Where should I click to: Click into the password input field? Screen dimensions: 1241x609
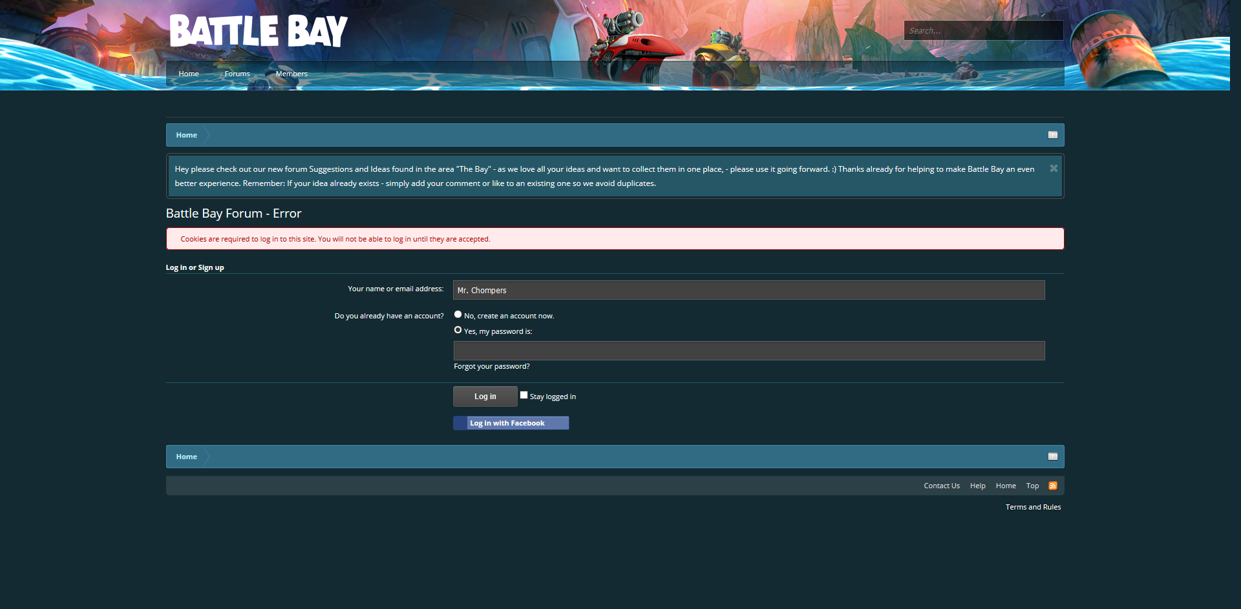[748, 351]
